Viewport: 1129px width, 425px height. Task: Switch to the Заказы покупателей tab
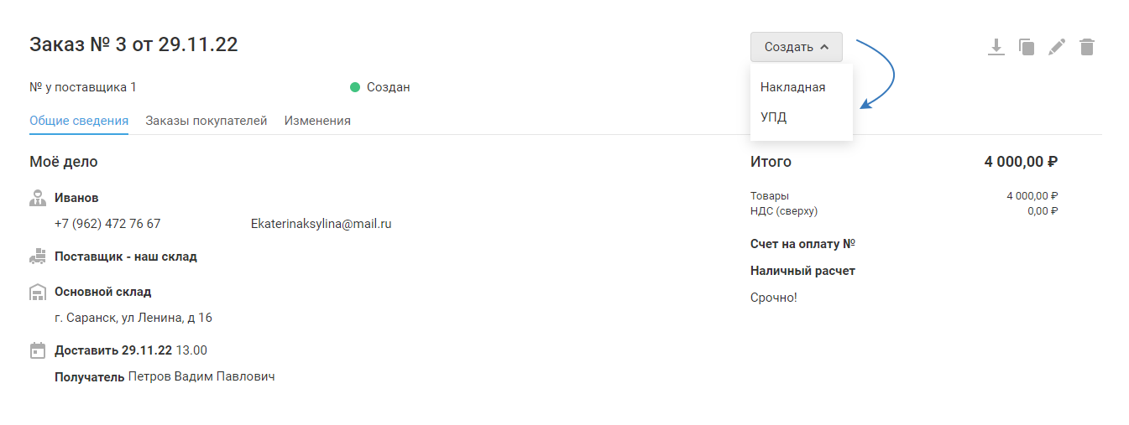206,121
